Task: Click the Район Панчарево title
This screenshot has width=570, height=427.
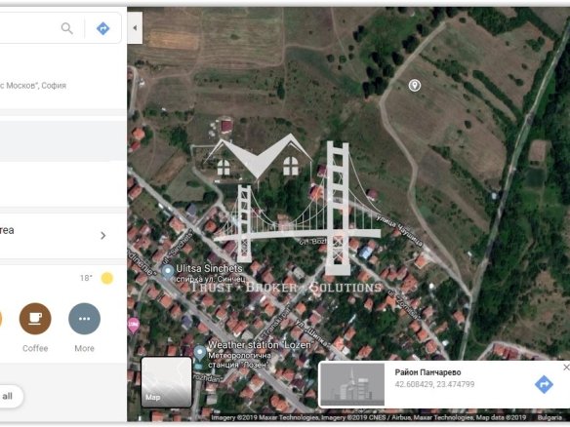Action: click(x=427, y=372)
